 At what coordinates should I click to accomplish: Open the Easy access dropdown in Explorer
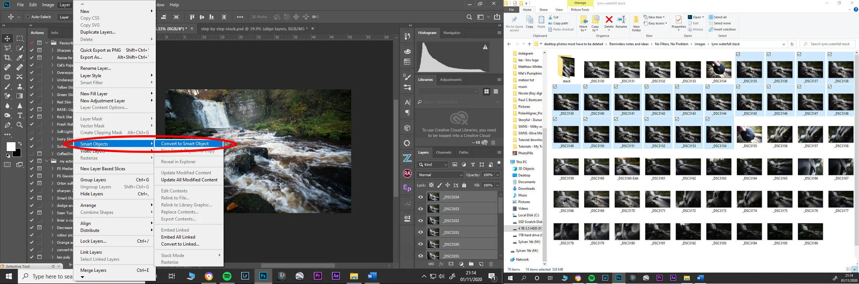click(655, 23)
